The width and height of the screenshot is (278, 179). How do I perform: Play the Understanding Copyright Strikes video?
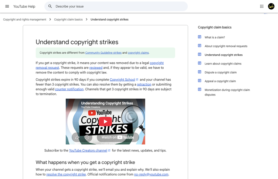coord(105,122)
